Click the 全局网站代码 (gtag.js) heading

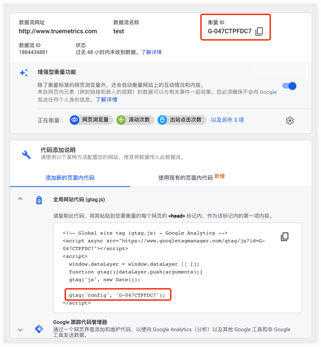pos(79,200)
